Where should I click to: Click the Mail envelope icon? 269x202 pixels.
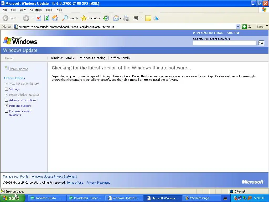pyautogui.click(x=116, y=18)
